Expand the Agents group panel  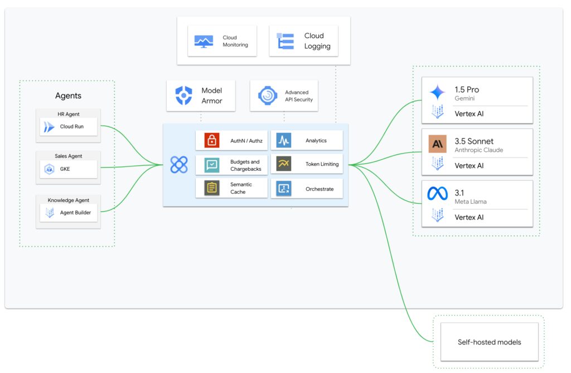68,95
